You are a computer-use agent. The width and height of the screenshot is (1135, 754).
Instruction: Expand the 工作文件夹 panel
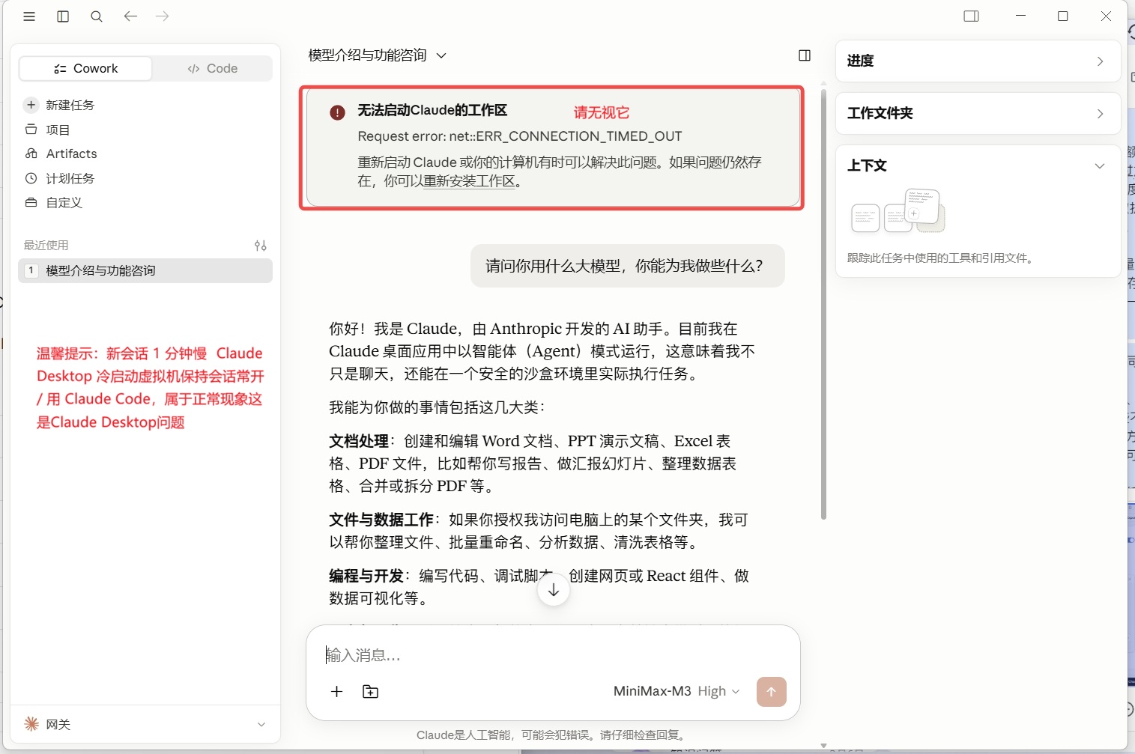[978, 113]
